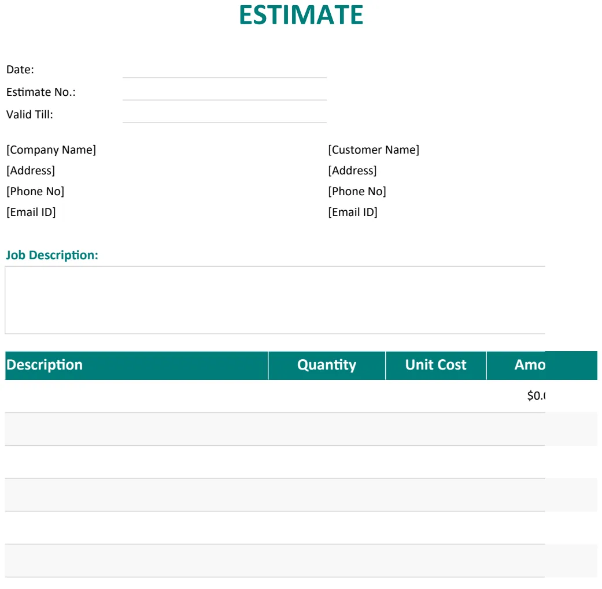The image size is (602, 589).
Task: Fill in the Date field line
Action: [224, 70]
